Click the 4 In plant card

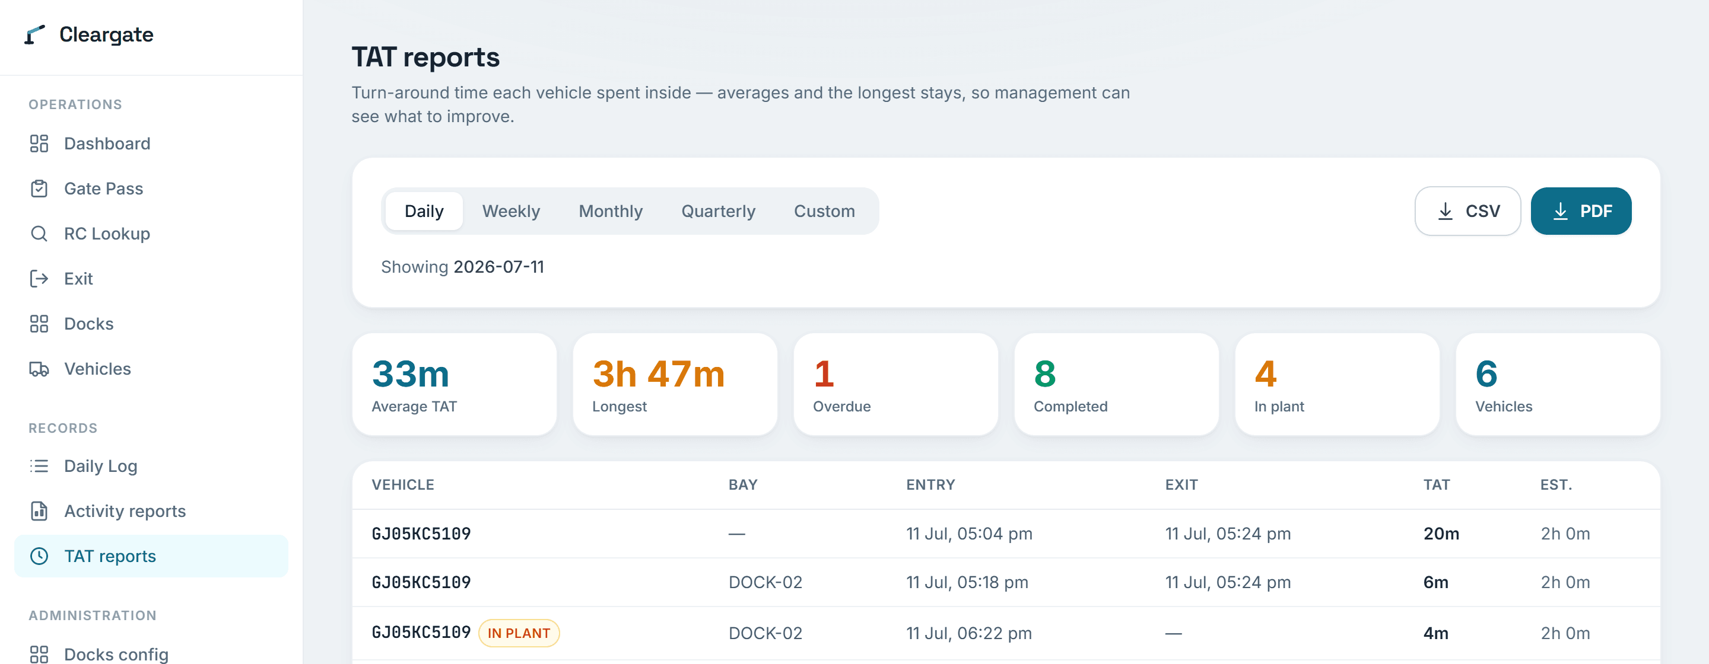pyautogui.click(x=1337, y=384)
